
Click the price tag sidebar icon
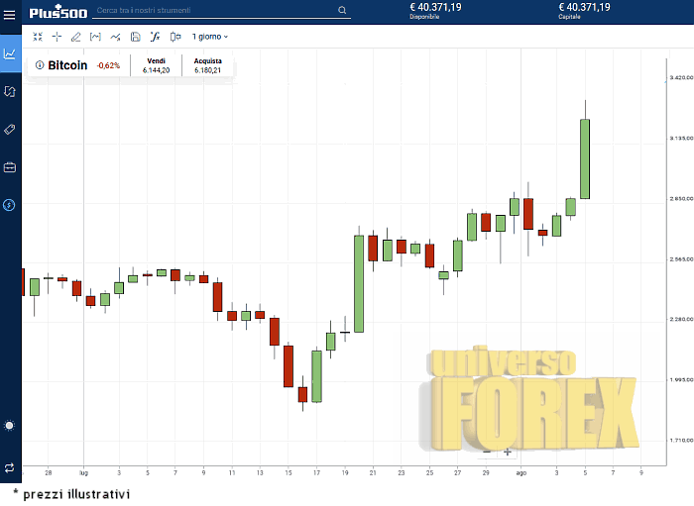point(10,130)
